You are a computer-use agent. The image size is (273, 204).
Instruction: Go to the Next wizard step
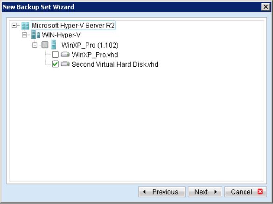point(205,192)
